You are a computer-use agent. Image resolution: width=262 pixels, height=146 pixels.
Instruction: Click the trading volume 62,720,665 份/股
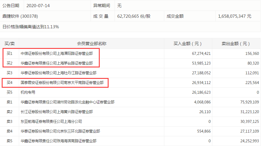(134, 16)
